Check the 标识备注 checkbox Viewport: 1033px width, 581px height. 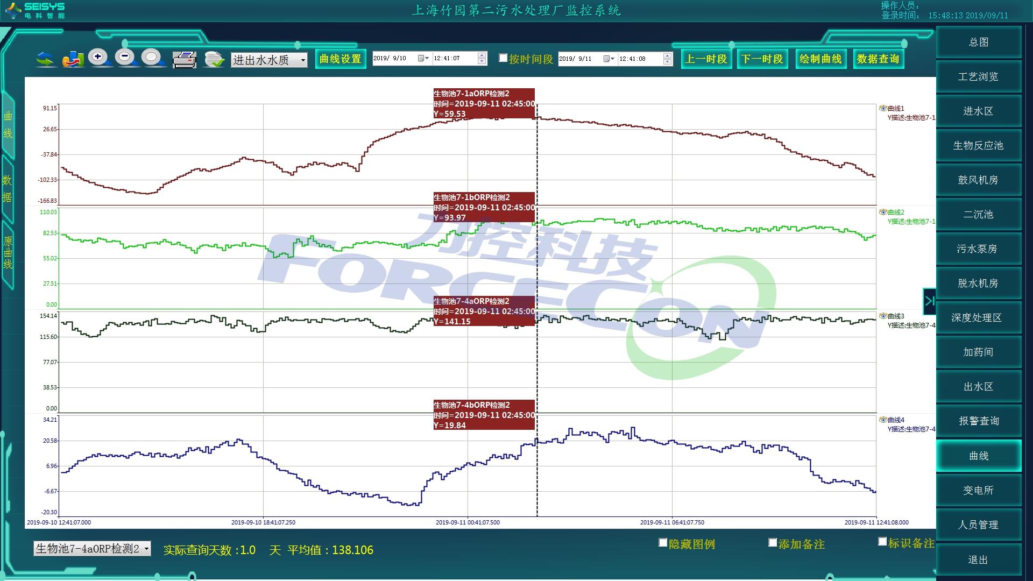click(882, 542)
